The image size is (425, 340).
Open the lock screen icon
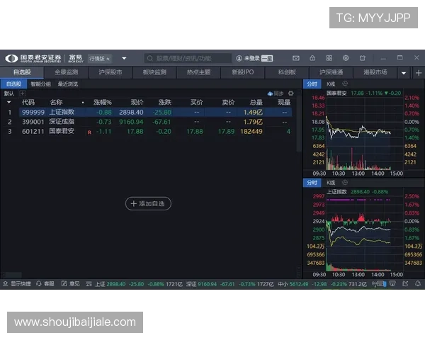312,58
